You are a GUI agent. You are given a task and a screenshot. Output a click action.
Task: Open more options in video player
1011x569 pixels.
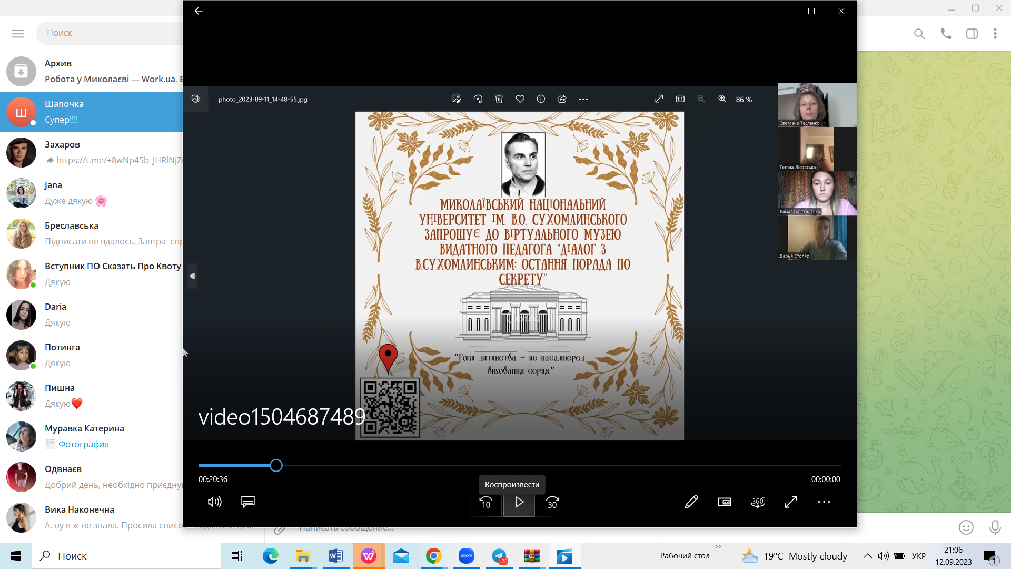pyautogui.click(x=824, y=502)
